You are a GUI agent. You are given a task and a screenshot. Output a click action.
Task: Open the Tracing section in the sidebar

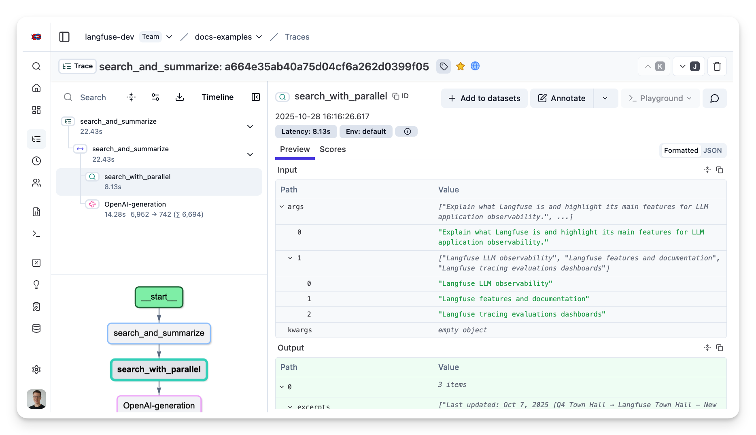click(x=36, y=139)
